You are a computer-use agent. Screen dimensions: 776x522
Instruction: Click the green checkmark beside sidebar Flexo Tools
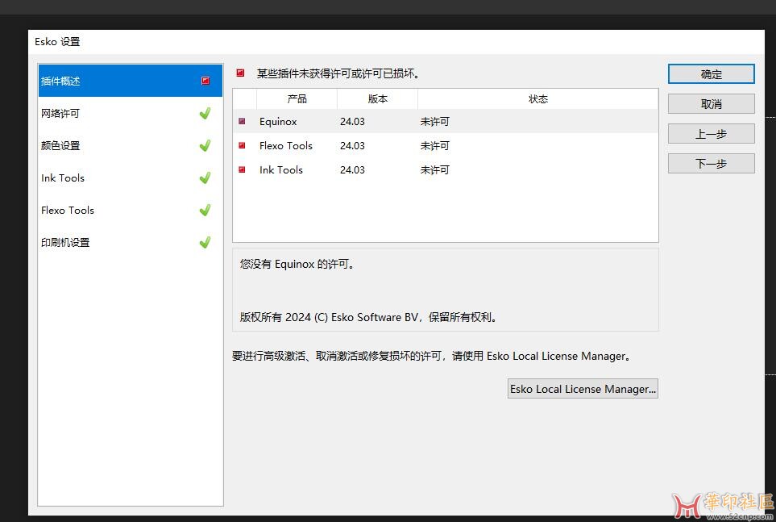205,211
